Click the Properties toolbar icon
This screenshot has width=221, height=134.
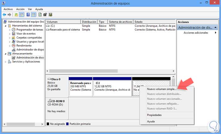point(45,15)
